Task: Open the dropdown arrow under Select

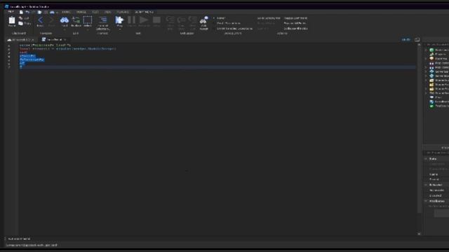Action: [88, 29]
